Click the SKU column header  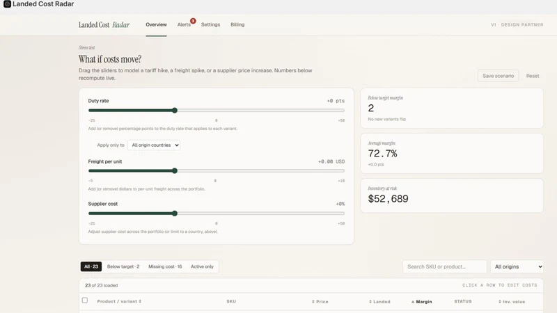coord(231,301)
